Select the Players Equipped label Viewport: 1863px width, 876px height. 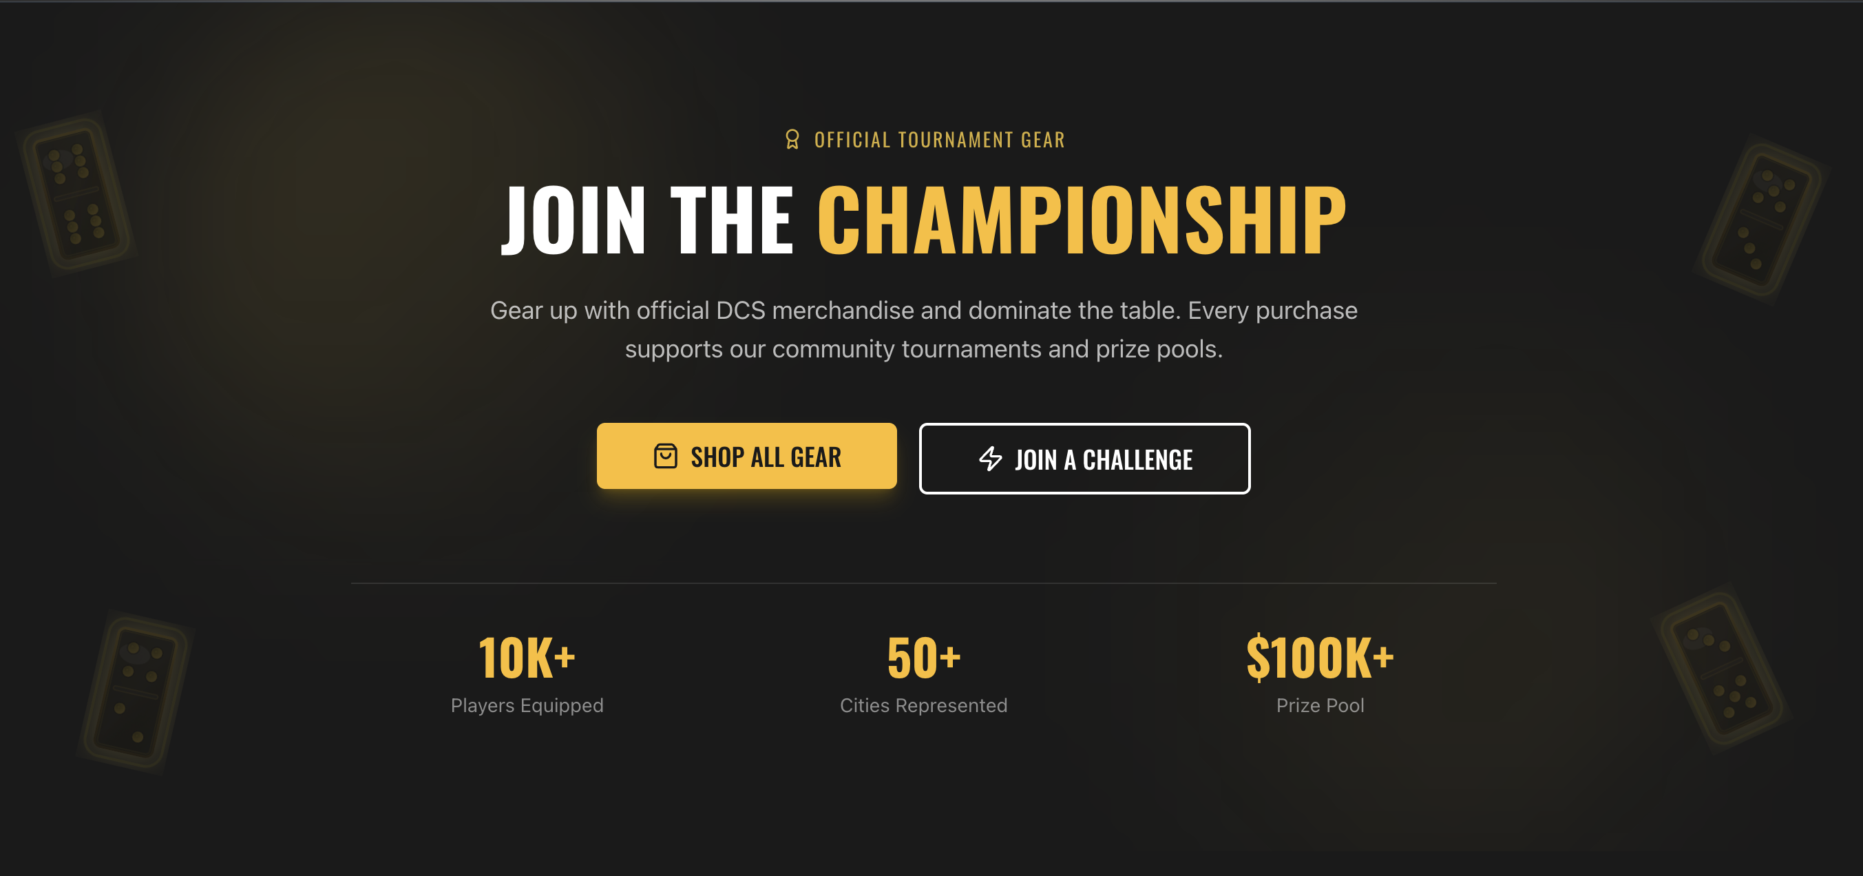(527, 705)
